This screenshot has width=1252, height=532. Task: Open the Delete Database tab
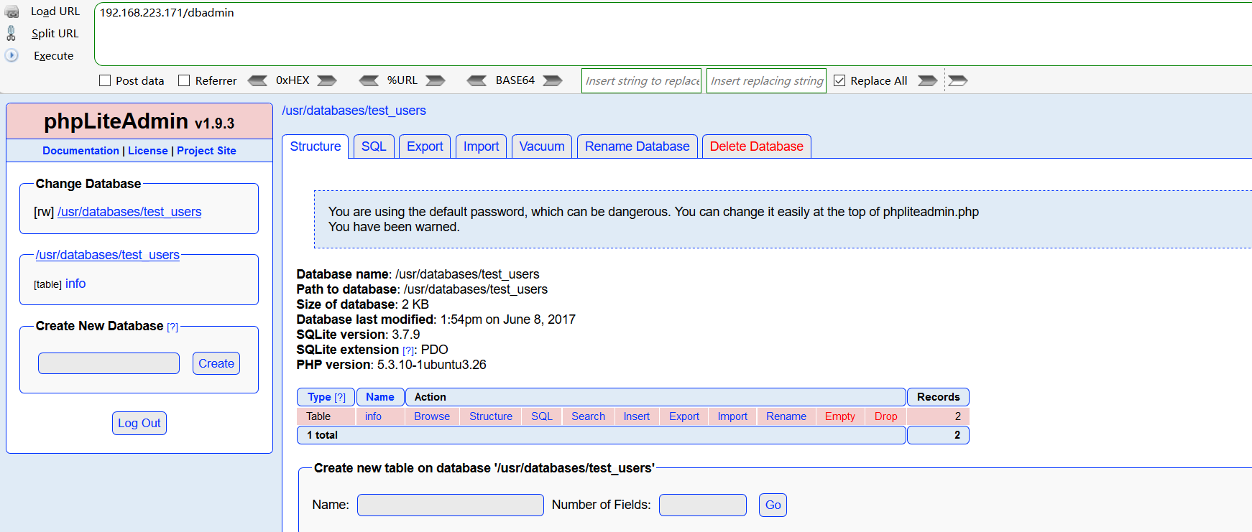coord(757,146)
